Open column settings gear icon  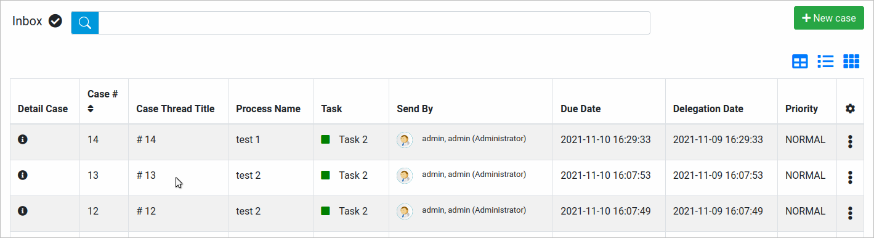click(850, 109)
